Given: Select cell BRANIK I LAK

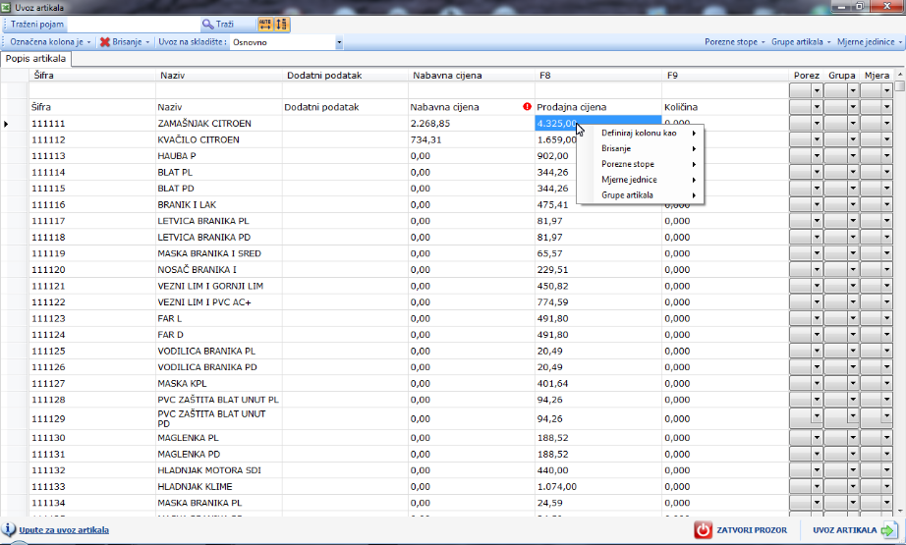Looking at the screenshot, I should tap(218, 205).
